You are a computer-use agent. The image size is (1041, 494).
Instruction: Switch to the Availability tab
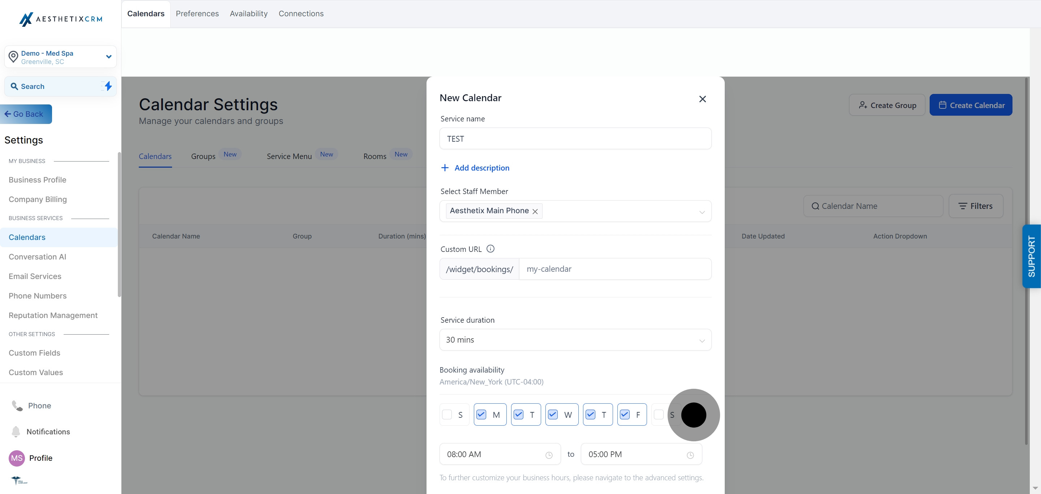point(249,14)
